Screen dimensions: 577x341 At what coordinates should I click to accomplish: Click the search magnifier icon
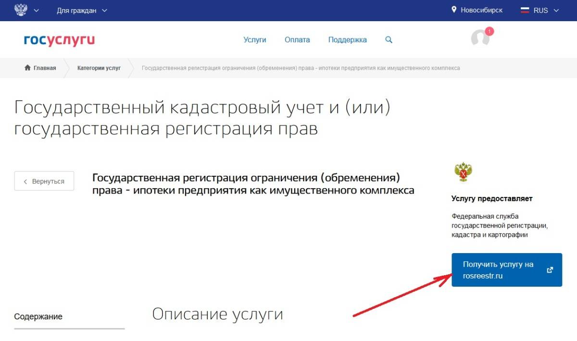389,40
